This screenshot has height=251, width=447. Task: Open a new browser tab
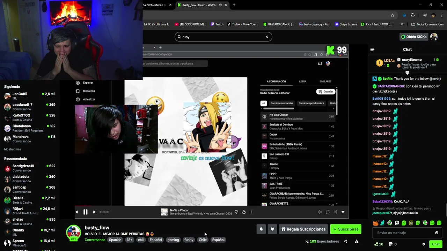click(x=234, y=5)
